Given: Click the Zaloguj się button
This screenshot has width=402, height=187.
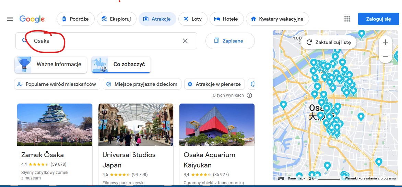Looking at the screenshot, I should (x=379, y=19).
